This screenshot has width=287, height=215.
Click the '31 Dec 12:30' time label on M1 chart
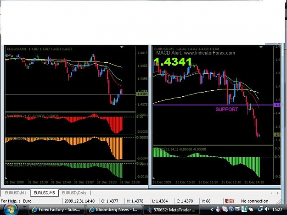[x=38, y=182]
